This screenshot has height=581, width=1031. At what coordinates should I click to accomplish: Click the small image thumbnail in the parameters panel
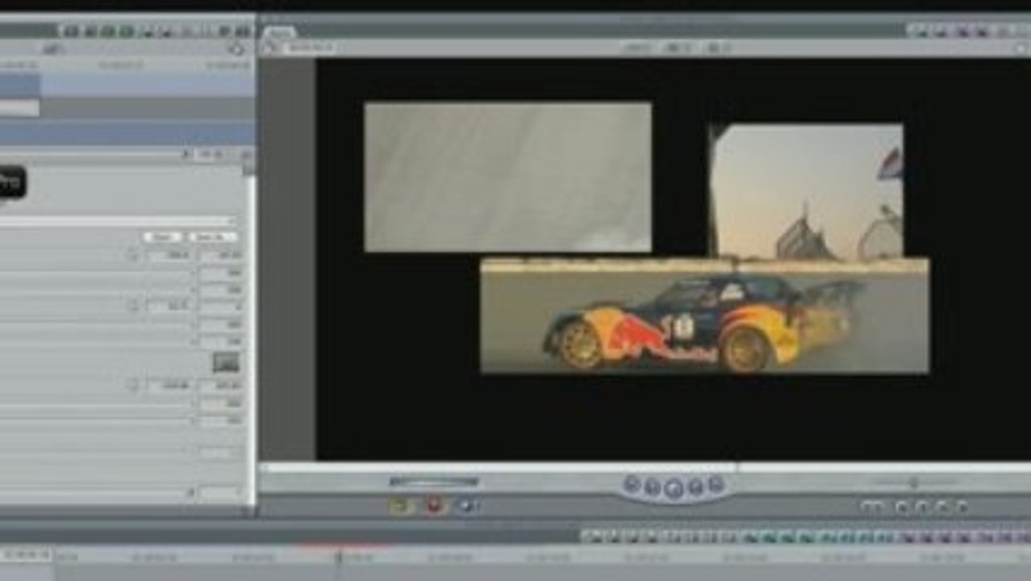227,362
